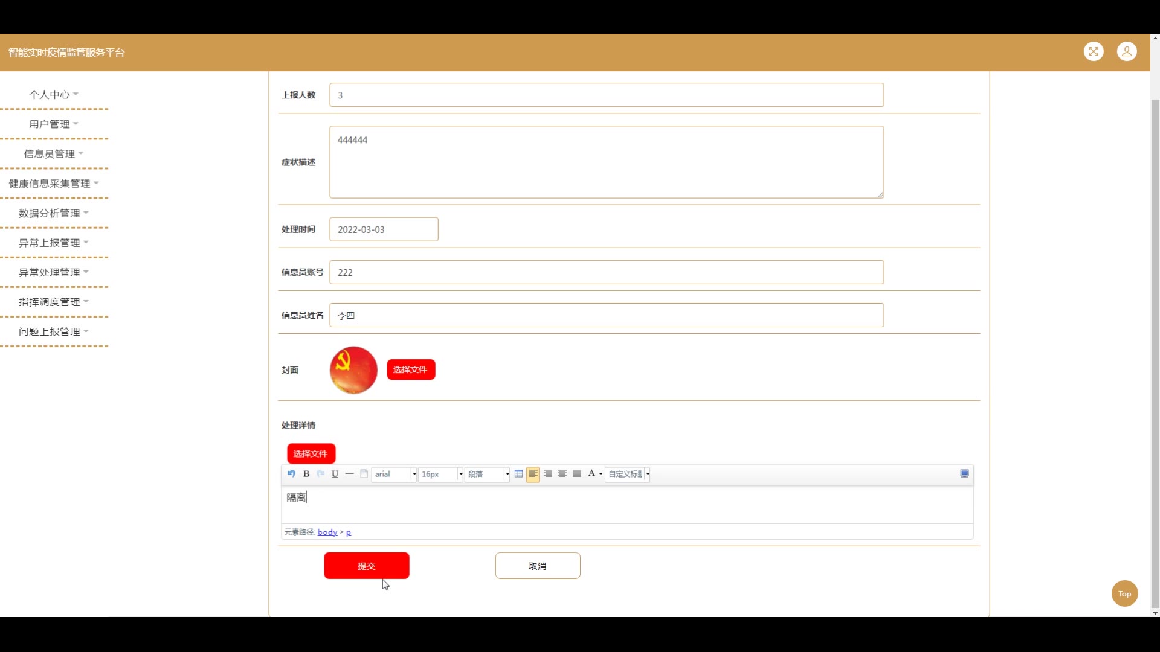Click the 提交 submit button
The height and width of the screenshot is (652, 1160).
click(366, 566)
